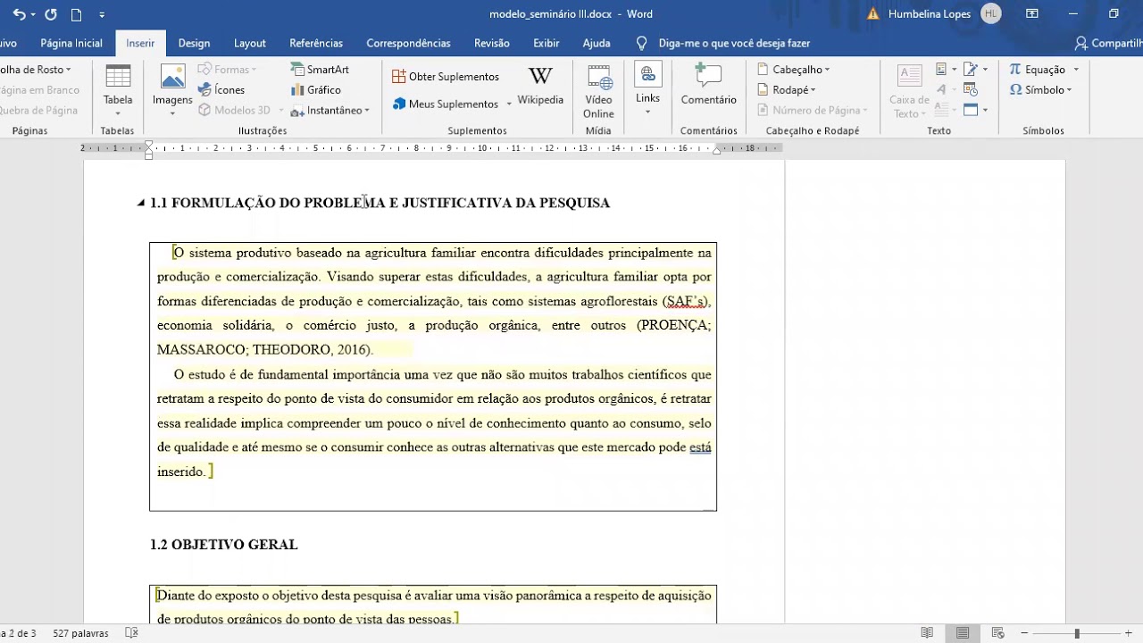The height and width of the screenshot is (643, 1143).
Task: Click the Ribbon Display Options icon
Action: pos(1032,13)
